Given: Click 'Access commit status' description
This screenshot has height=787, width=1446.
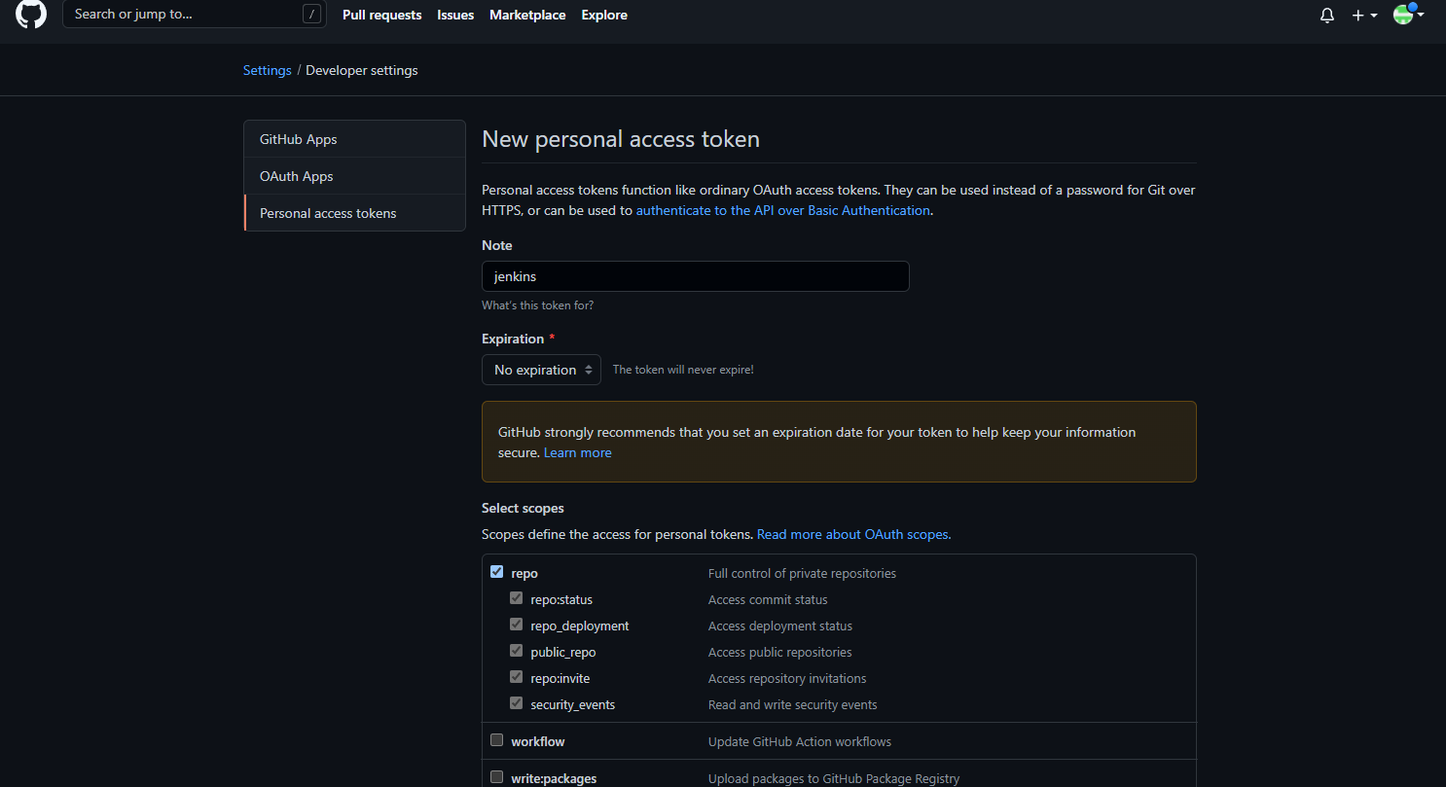Looking at the screenshot, I should pyautogui.click(x=768, y=599).
